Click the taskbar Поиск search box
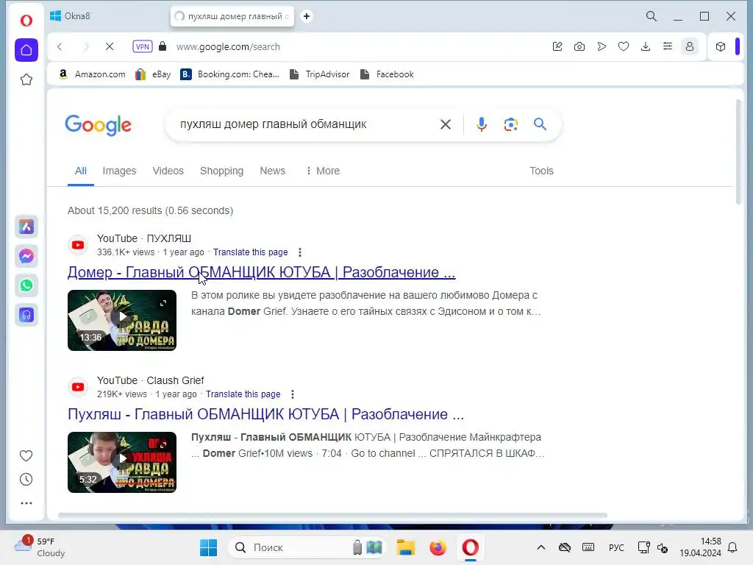The height and width of the screenshot is (565, 753). click(307, 547)
